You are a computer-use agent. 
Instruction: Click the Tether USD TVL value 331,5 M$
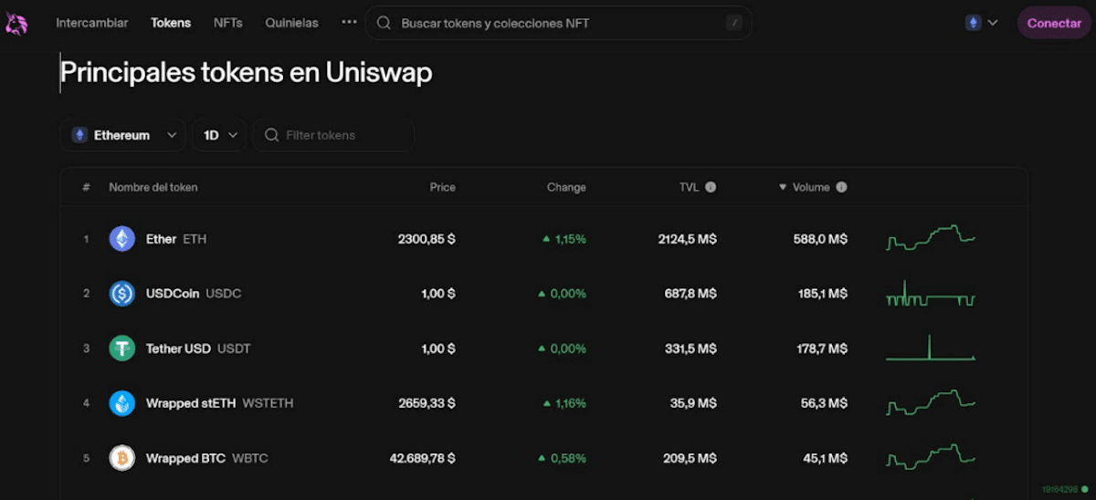coord(690,349)
